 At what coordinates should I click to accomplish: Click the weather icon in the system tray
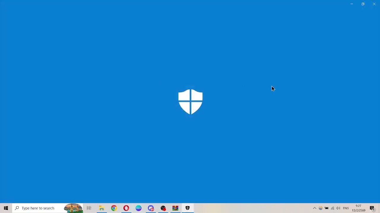(320, 208)
